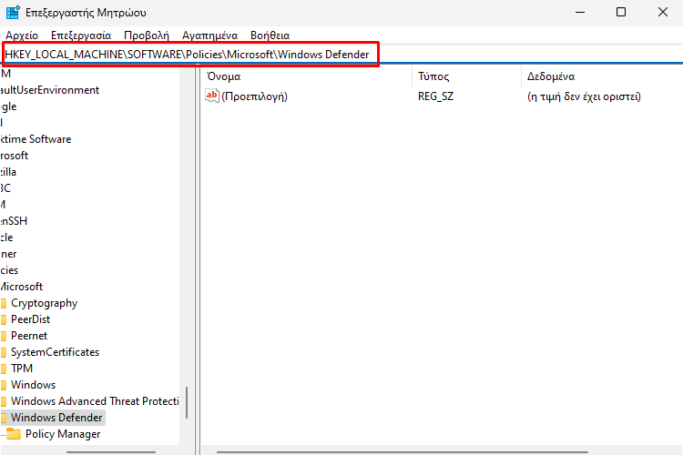Open the Προβολή menu
Screen dimensions: 683x455
point(147,35)
